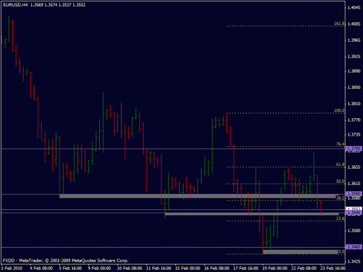Click the 1.3580 price axis label

point(354,198)
